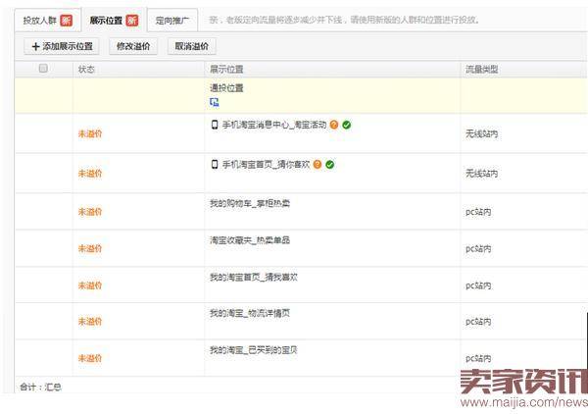Click the icon under 通投位置
The width and height of the screenshot is (588, 414).
click(214, 102)
